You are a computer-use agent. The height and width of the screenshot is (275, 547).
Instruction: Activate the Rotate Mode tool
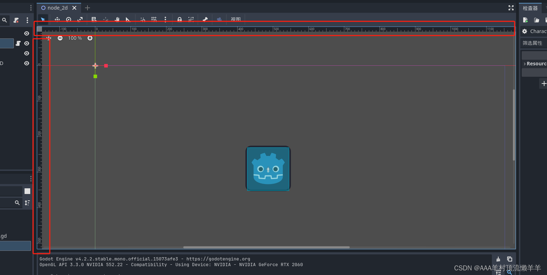(x=69, y=20)
